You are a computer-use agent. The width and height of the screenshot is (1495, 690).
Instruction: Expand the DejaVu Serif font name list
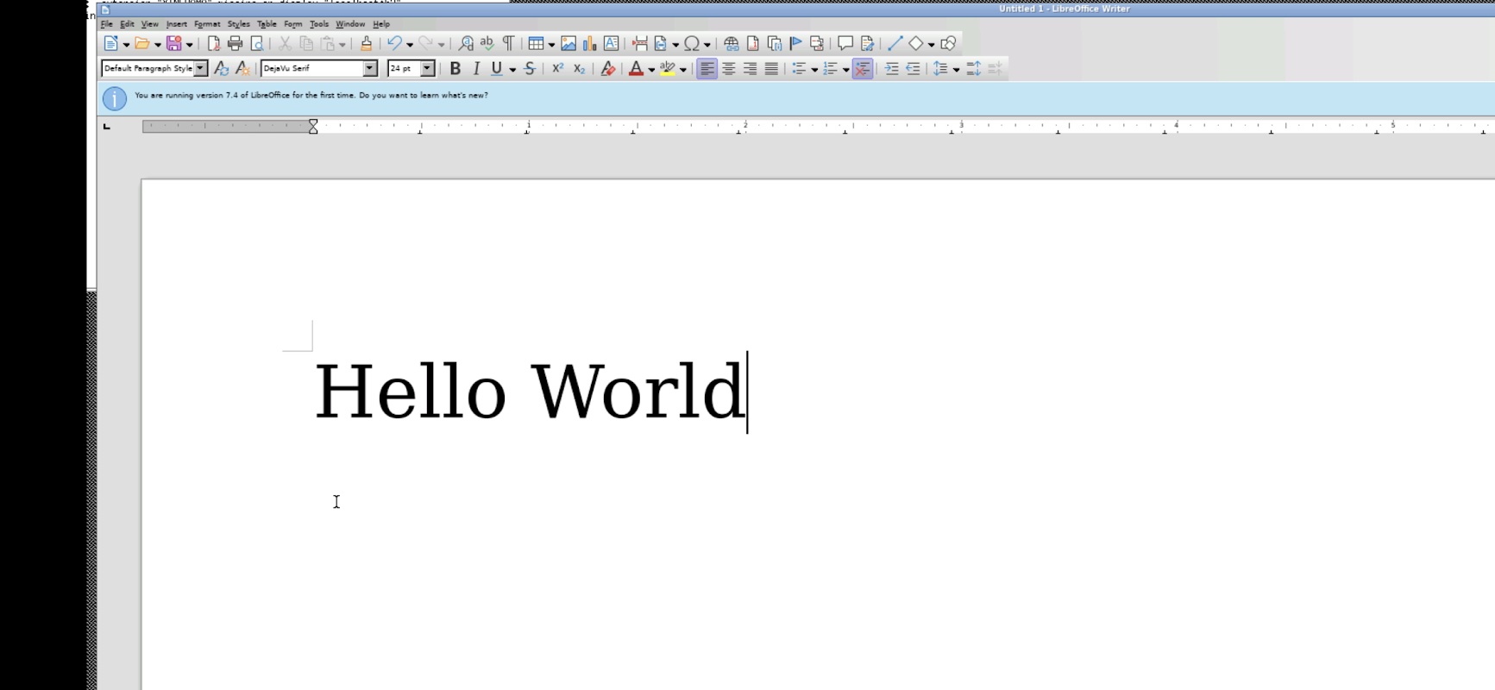370,69
